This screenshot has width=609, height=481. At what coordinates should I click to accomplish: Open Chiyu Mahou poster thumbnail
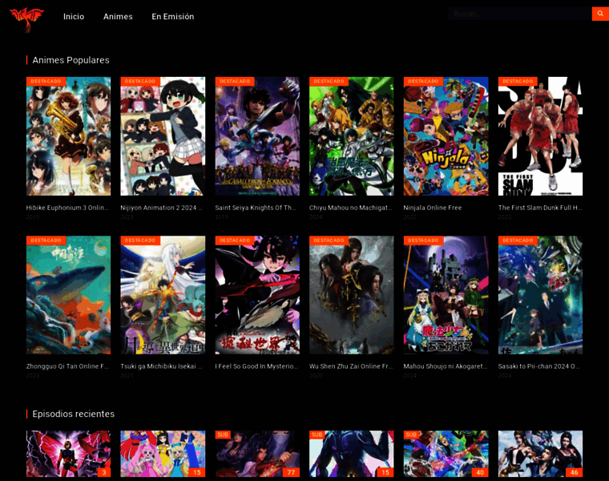coord(352,136)
